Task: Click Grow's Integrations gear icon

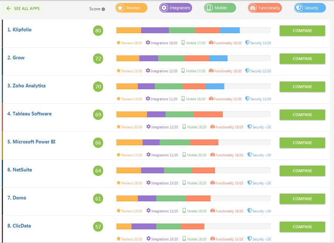Action: (x=148, y=70)
